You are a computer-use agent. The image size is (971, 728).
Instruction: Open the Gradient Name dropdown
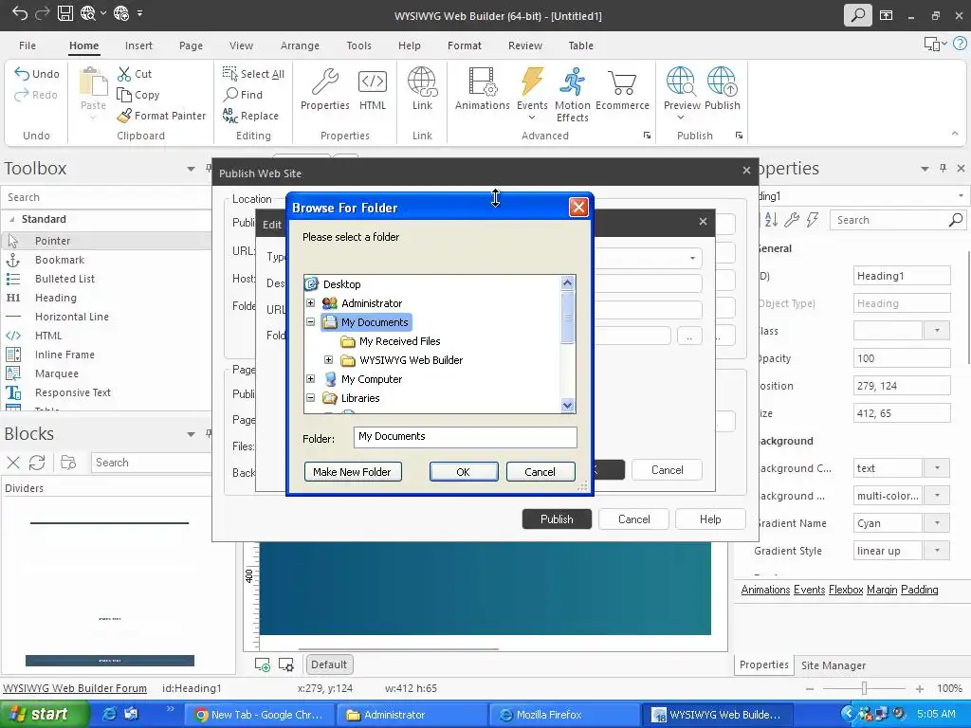tap(937, 523)
